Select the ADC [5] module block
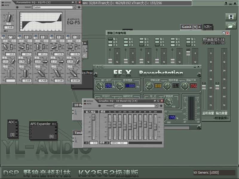The height and width of the screenshot is (179, 239). click(13, 129)
